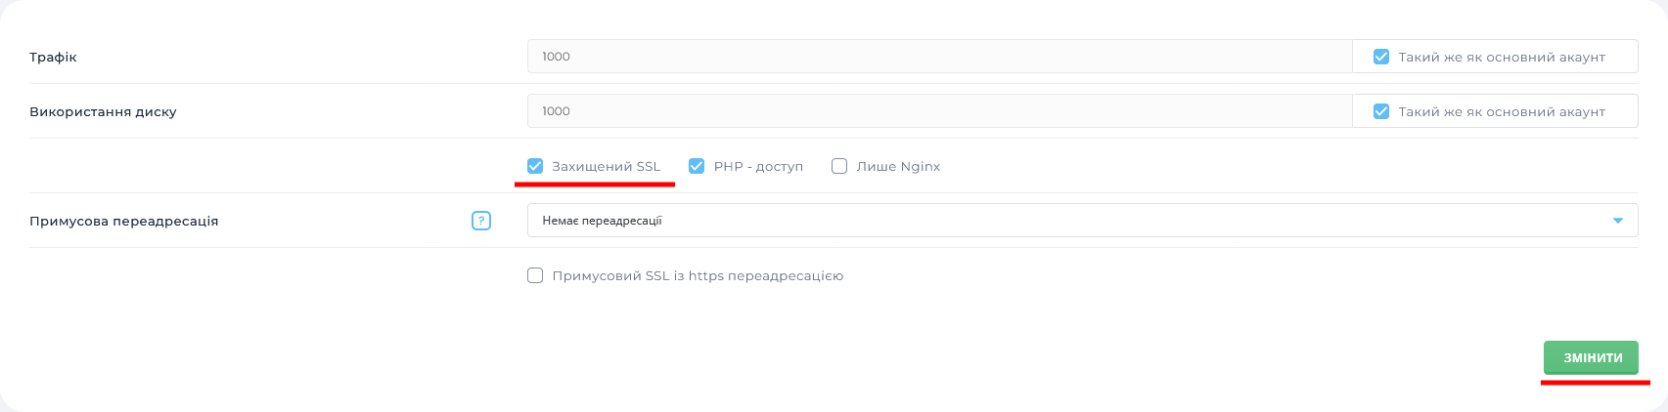The width and height of the screenshot is (1668, 412).
Task: Click the "PHP - доступ" label text
Action: pos(758,166)
